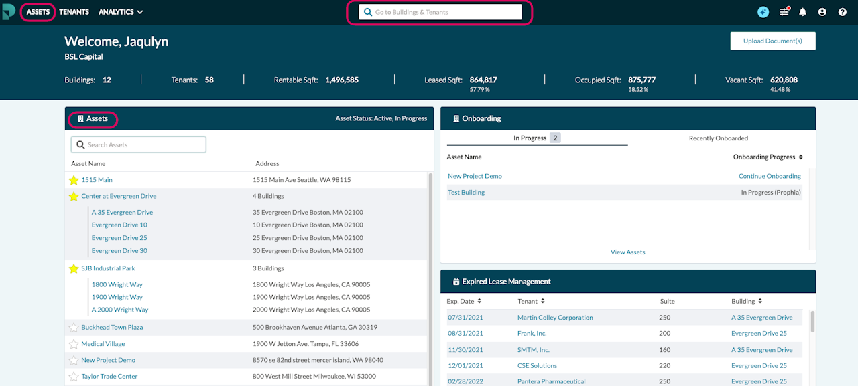Open the Tenants menu item
The width and height of the screenshot is (858, 386).
[74, 12]
